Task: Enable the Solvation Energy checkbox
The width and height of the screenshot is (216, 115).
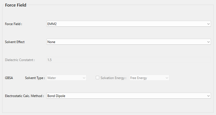Action: [x=98, y=78]
